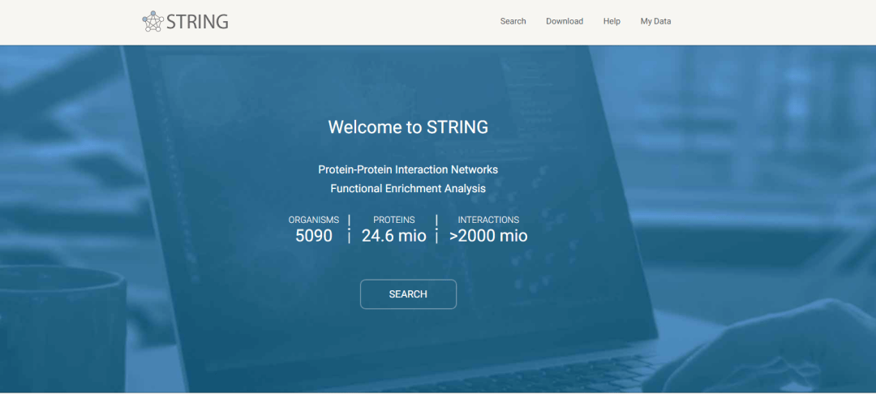Click the Protein-Protein Interaction Networks text

click(x=408, y=169)
